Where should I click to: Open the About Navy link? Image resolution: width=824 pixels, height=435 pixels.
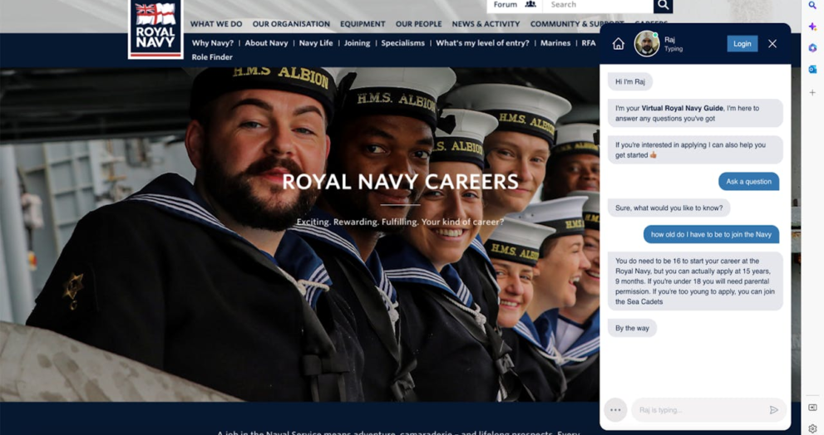tap(266, 43)
